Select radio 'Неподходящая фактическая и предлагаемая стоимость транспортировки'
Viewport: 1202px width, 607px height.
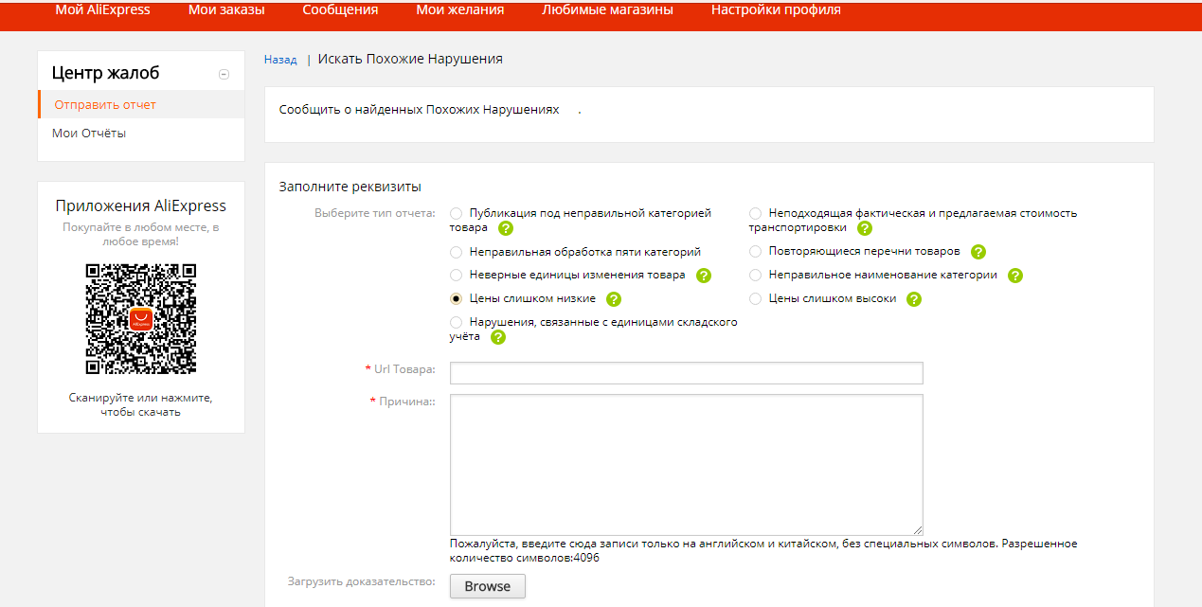pyautogui.click(x=756, y=214)
